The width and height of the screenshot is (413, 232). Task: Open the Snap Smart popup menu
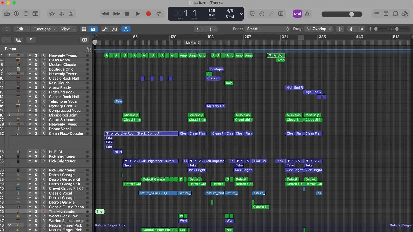click(267, 29)
